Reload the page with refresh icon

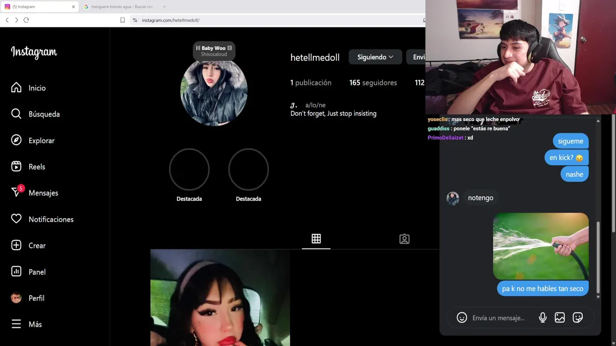26,20
